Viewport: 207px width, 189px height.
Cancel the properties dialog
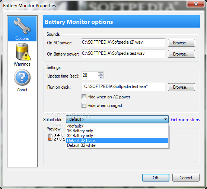(x=186, y=178)
